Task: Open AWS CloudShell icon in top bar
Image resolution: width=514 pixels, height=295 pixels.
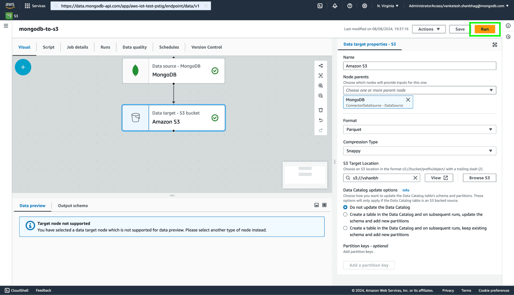Action: click(320, 6)
